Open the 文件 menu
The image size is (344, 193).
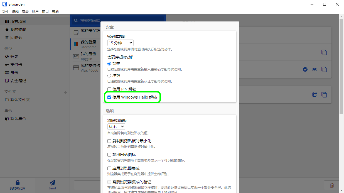pyautogui.click(x=5, y=11)
